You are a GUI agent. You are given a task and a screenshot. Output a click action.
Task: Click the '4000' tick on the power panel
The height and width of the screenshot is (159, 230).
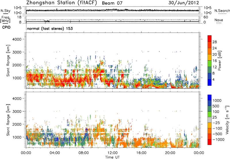(x=17, y=39)
